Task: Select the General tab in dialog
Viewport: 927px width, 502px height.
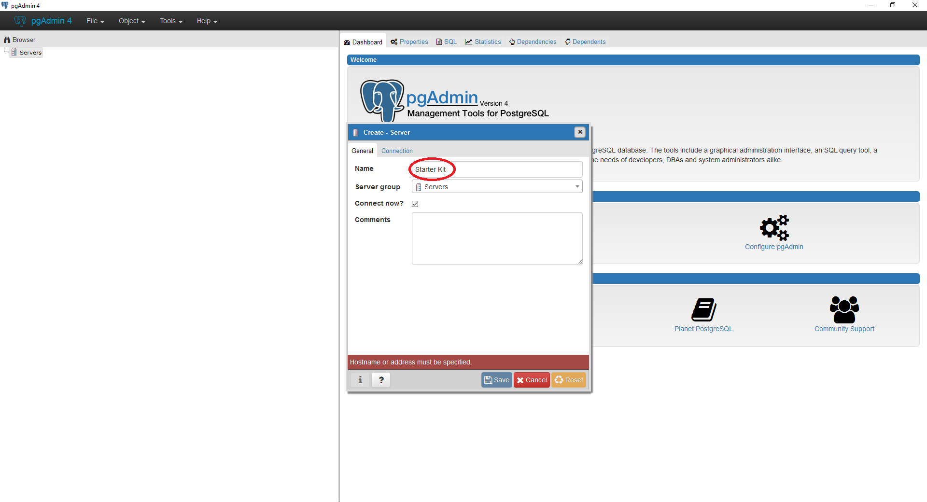Action: click(362, 151)
